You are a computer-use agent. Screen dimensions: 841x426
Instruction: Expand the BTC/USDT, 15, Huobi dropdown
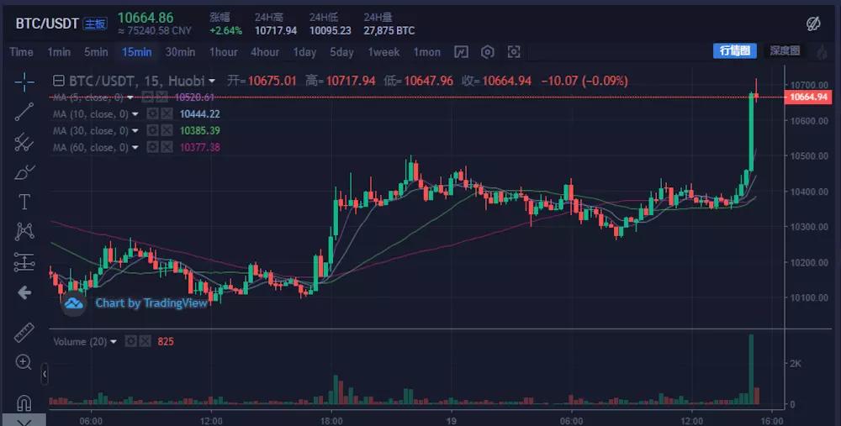pos(212,81)
